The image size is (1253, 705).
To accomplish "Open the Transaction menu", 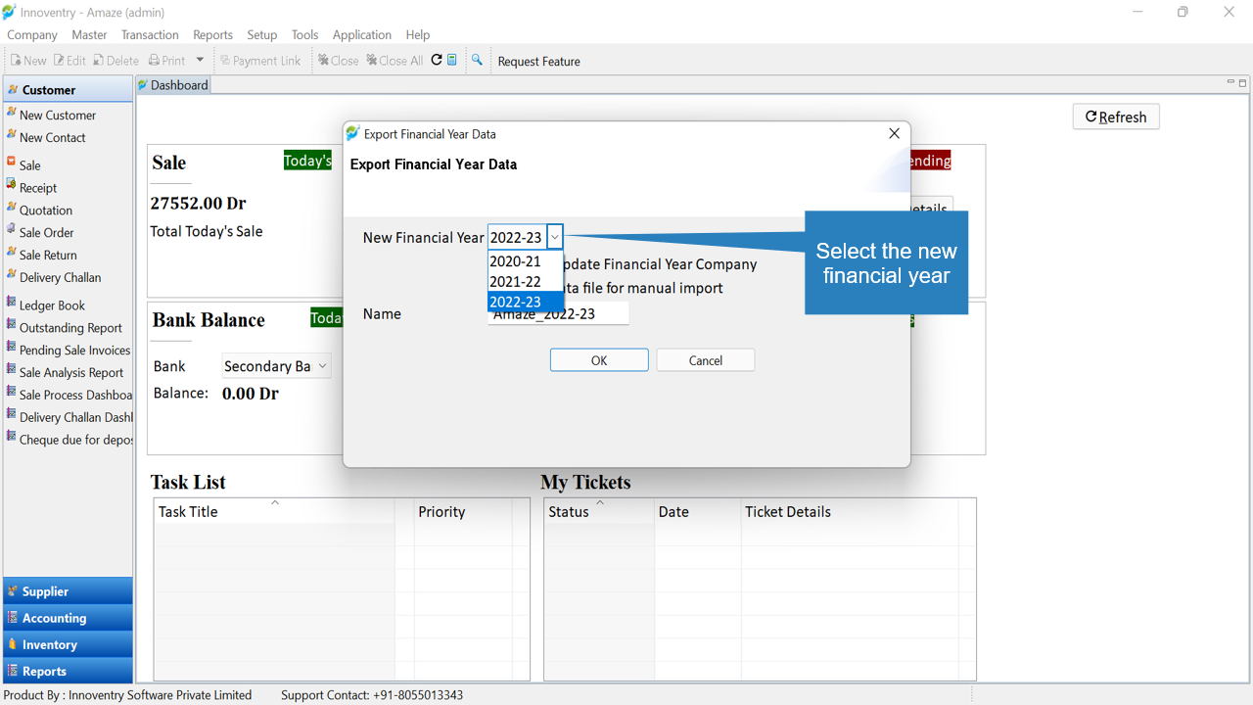I will click(150, 34).
